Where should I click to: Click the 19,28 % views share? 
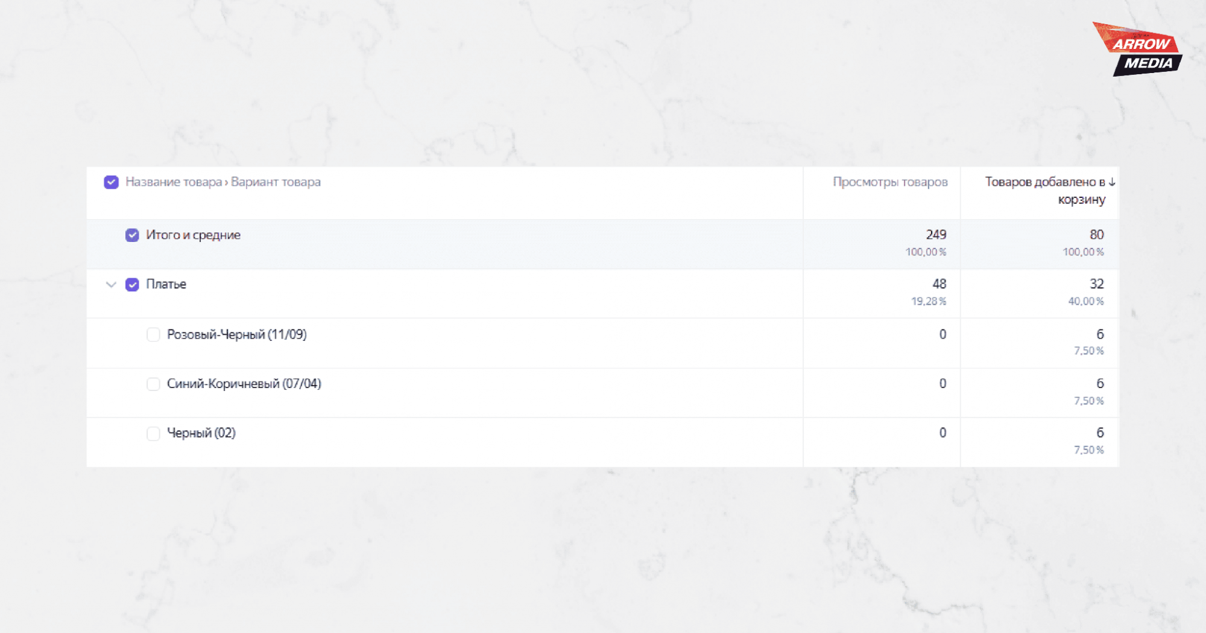[x=929, y=301]
